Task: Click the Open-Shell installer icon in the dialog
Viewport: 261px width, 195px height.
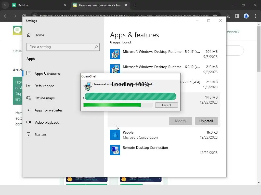Action: point(87,86)
